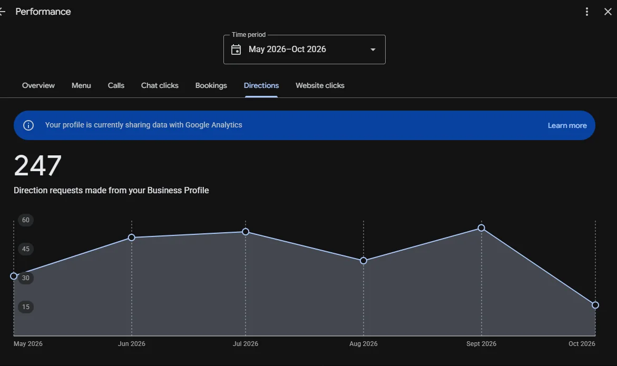The image size is (617, 366).
Task: Click the Jul 2026 x-axis label
Action: [x=246, y=343]
